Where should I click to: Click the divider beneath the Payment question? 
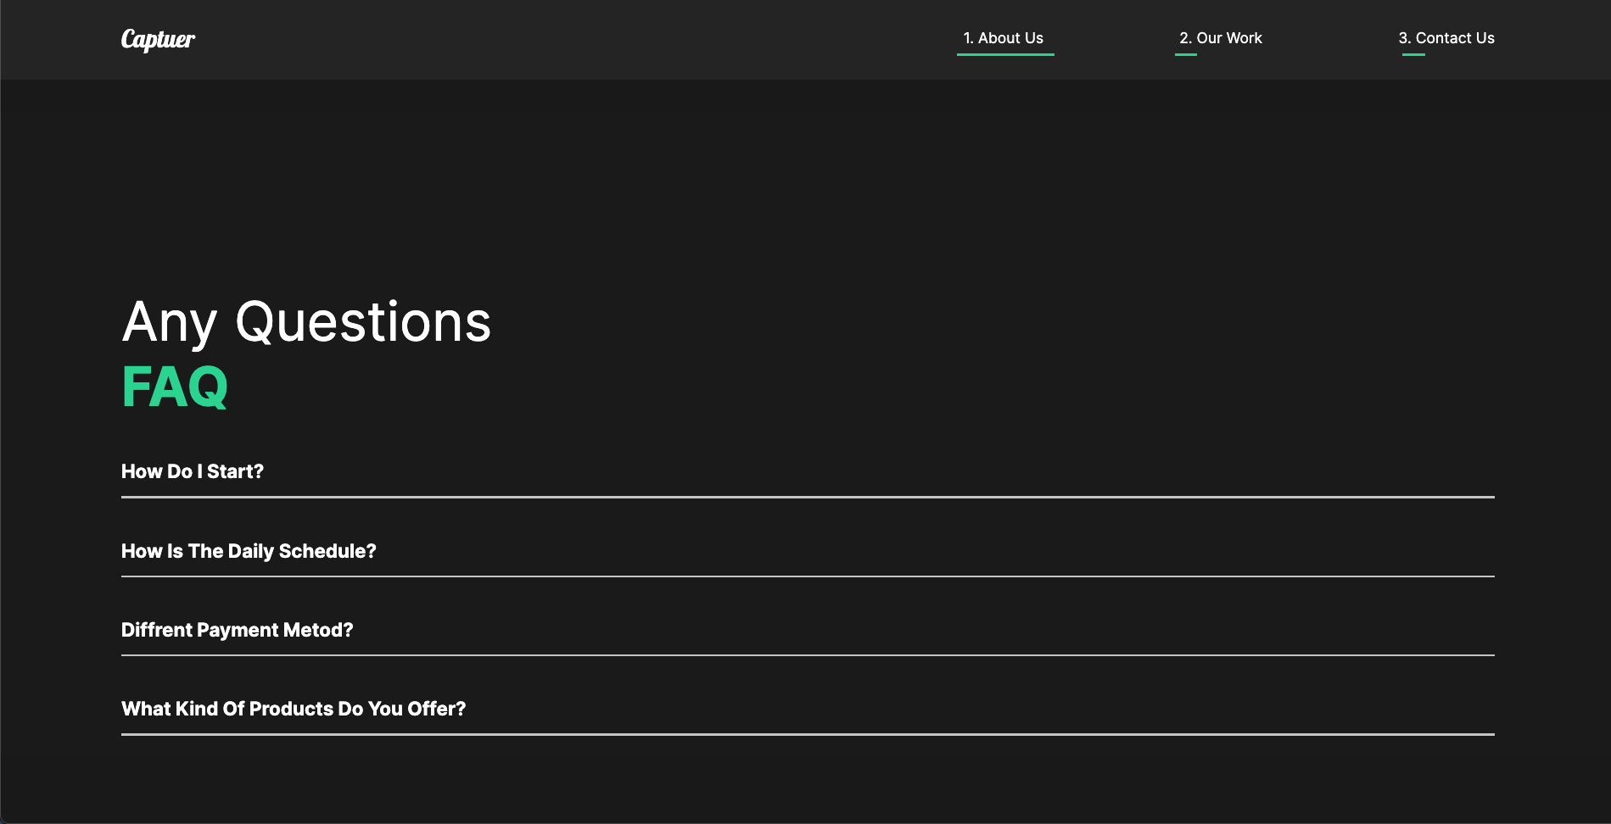coord(806,653)
